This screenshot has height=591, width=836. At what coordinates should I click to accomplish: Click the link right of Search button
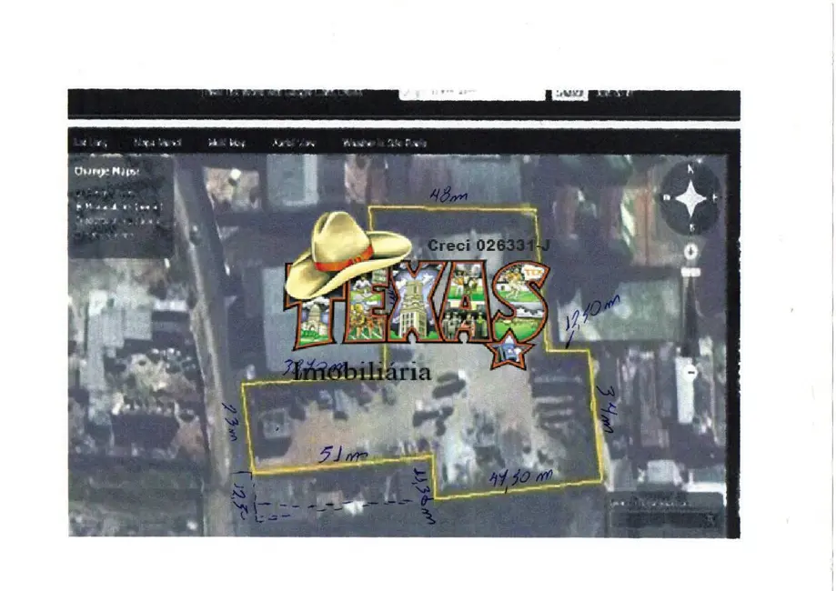(616, 93)
